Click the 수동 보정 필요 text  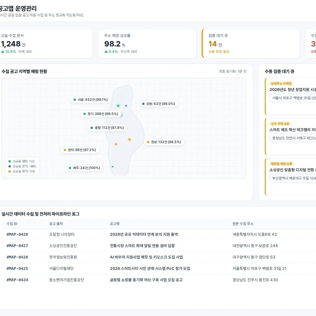click(x=219, y=52)
